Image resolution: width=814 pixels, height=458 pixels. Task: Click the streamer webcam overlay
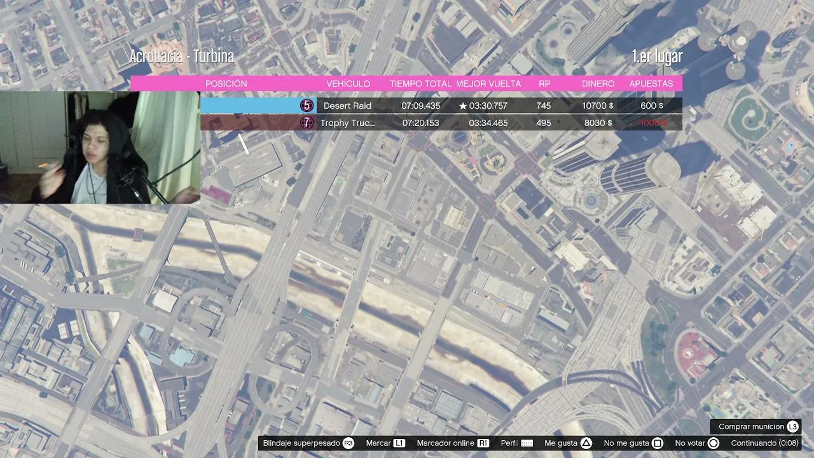(100, 148)
